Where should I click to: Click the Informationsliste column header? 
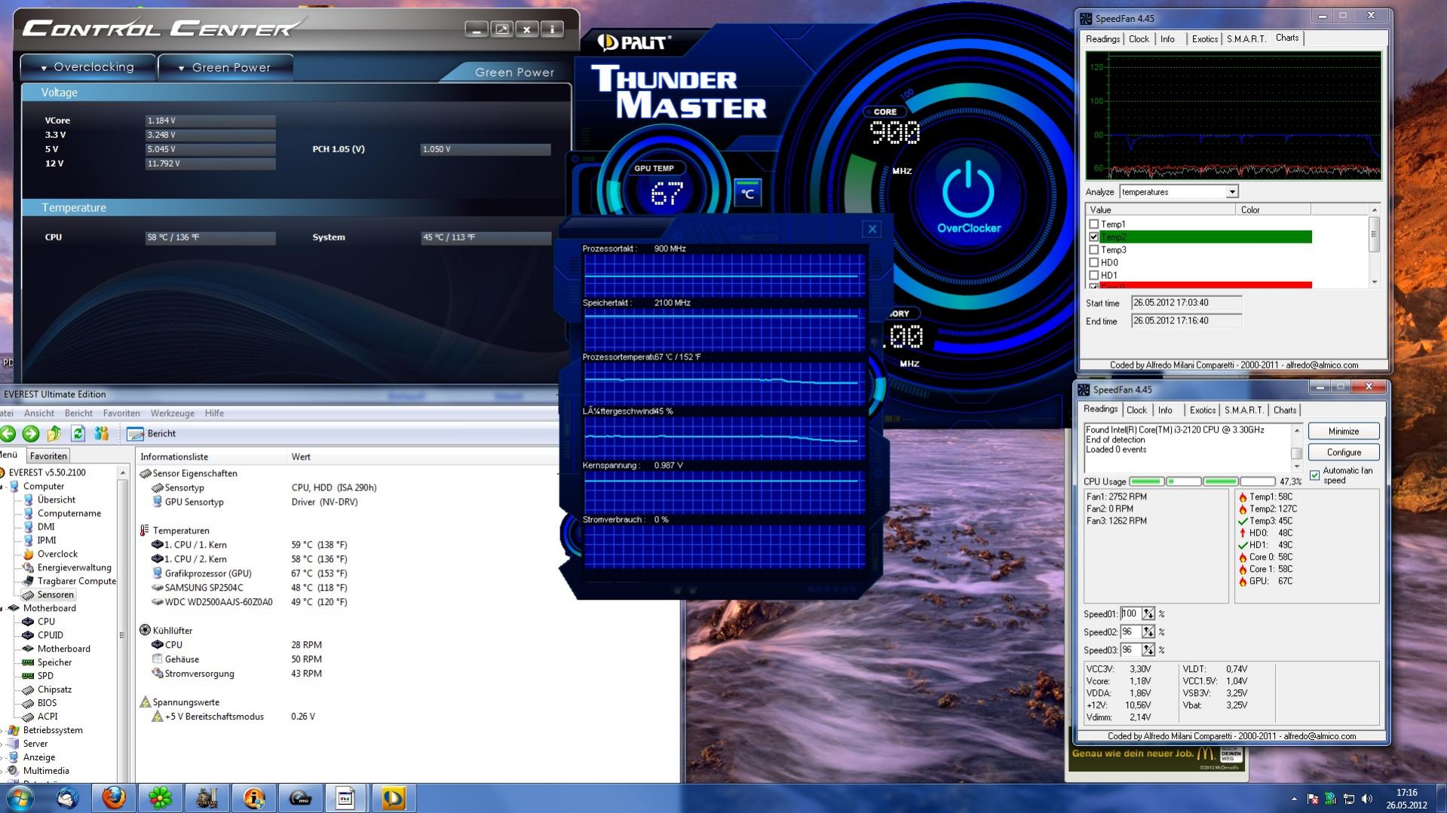click(211, 457)
